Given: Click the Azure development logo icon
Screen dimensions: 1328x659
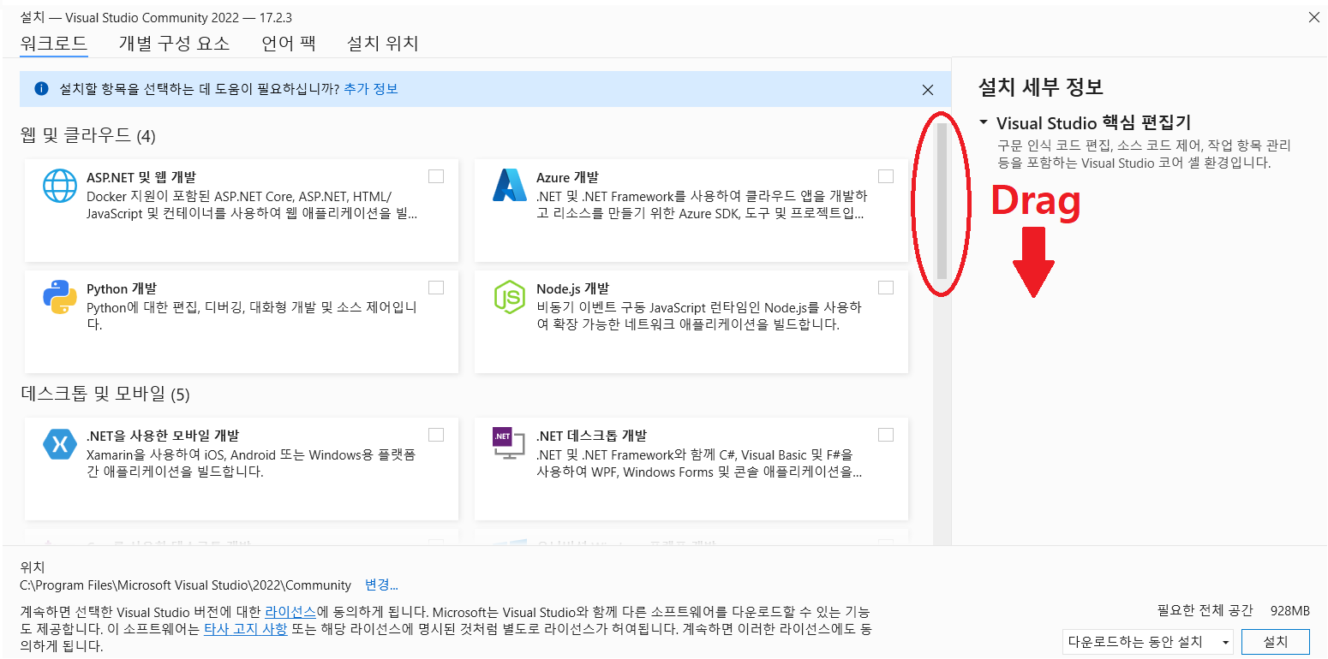Looking at the screenshot, I should [x=509, y=186].
